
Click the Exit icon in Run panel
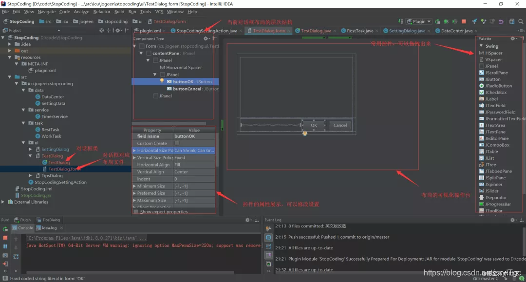(5, 264)
